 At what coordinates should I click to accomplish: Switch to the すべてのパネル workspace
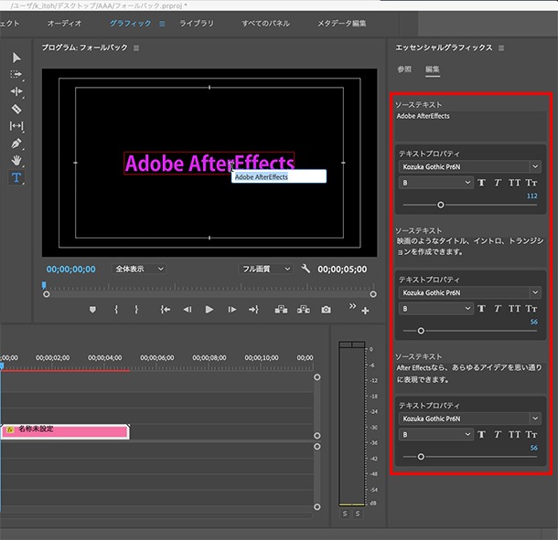[x=266, y=24]
